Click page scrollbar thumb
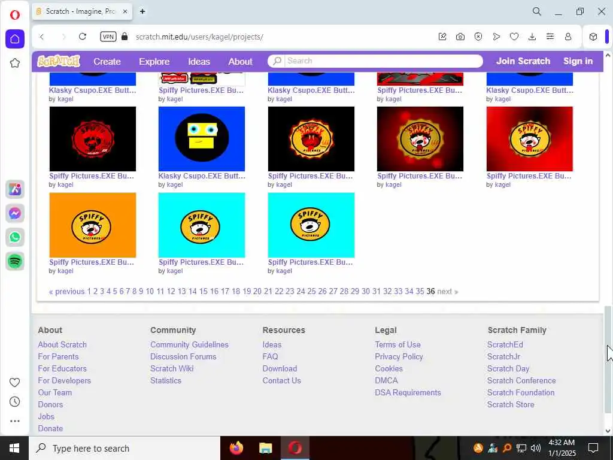This screenshot has width=613, height=460. 608,359
